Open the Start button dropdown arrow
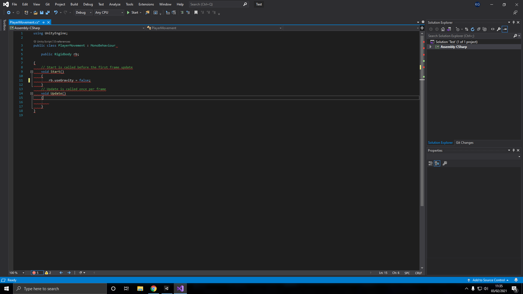Viewport: 523px width, 294px height. (x=141, y=13)
